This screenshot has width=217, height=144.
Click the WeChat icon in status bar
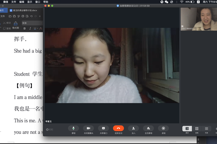click(166, 2)
